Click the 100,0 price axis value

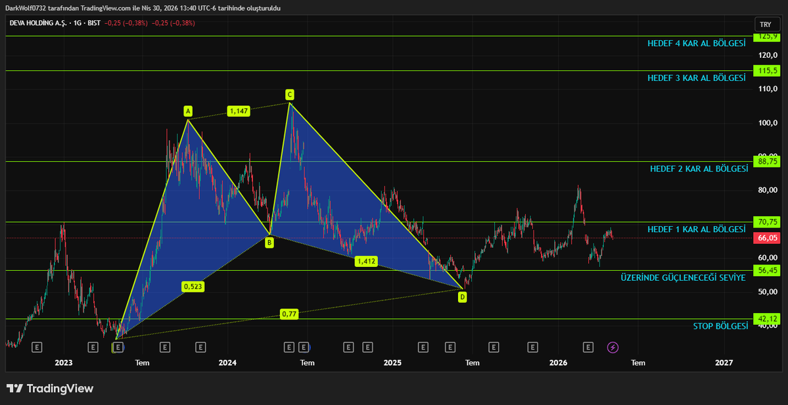[x=768, y=123]
